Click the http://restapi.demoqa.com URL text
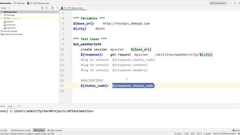The width and height of the screenshot is (240, 135). coord(126,24)
